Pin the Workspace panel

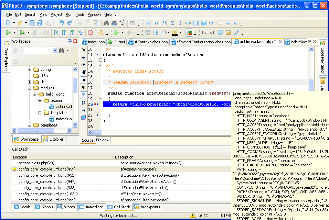tap(70, 41)
